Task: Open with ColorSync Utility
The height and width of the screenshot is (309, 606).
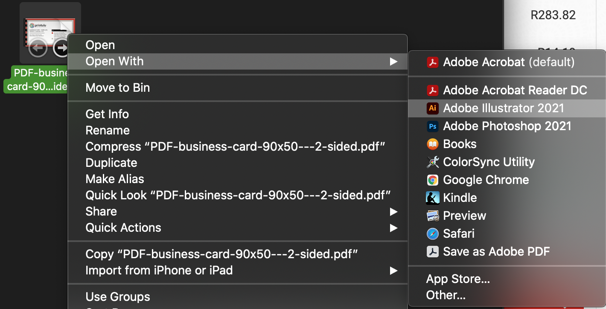Action: 507,162
